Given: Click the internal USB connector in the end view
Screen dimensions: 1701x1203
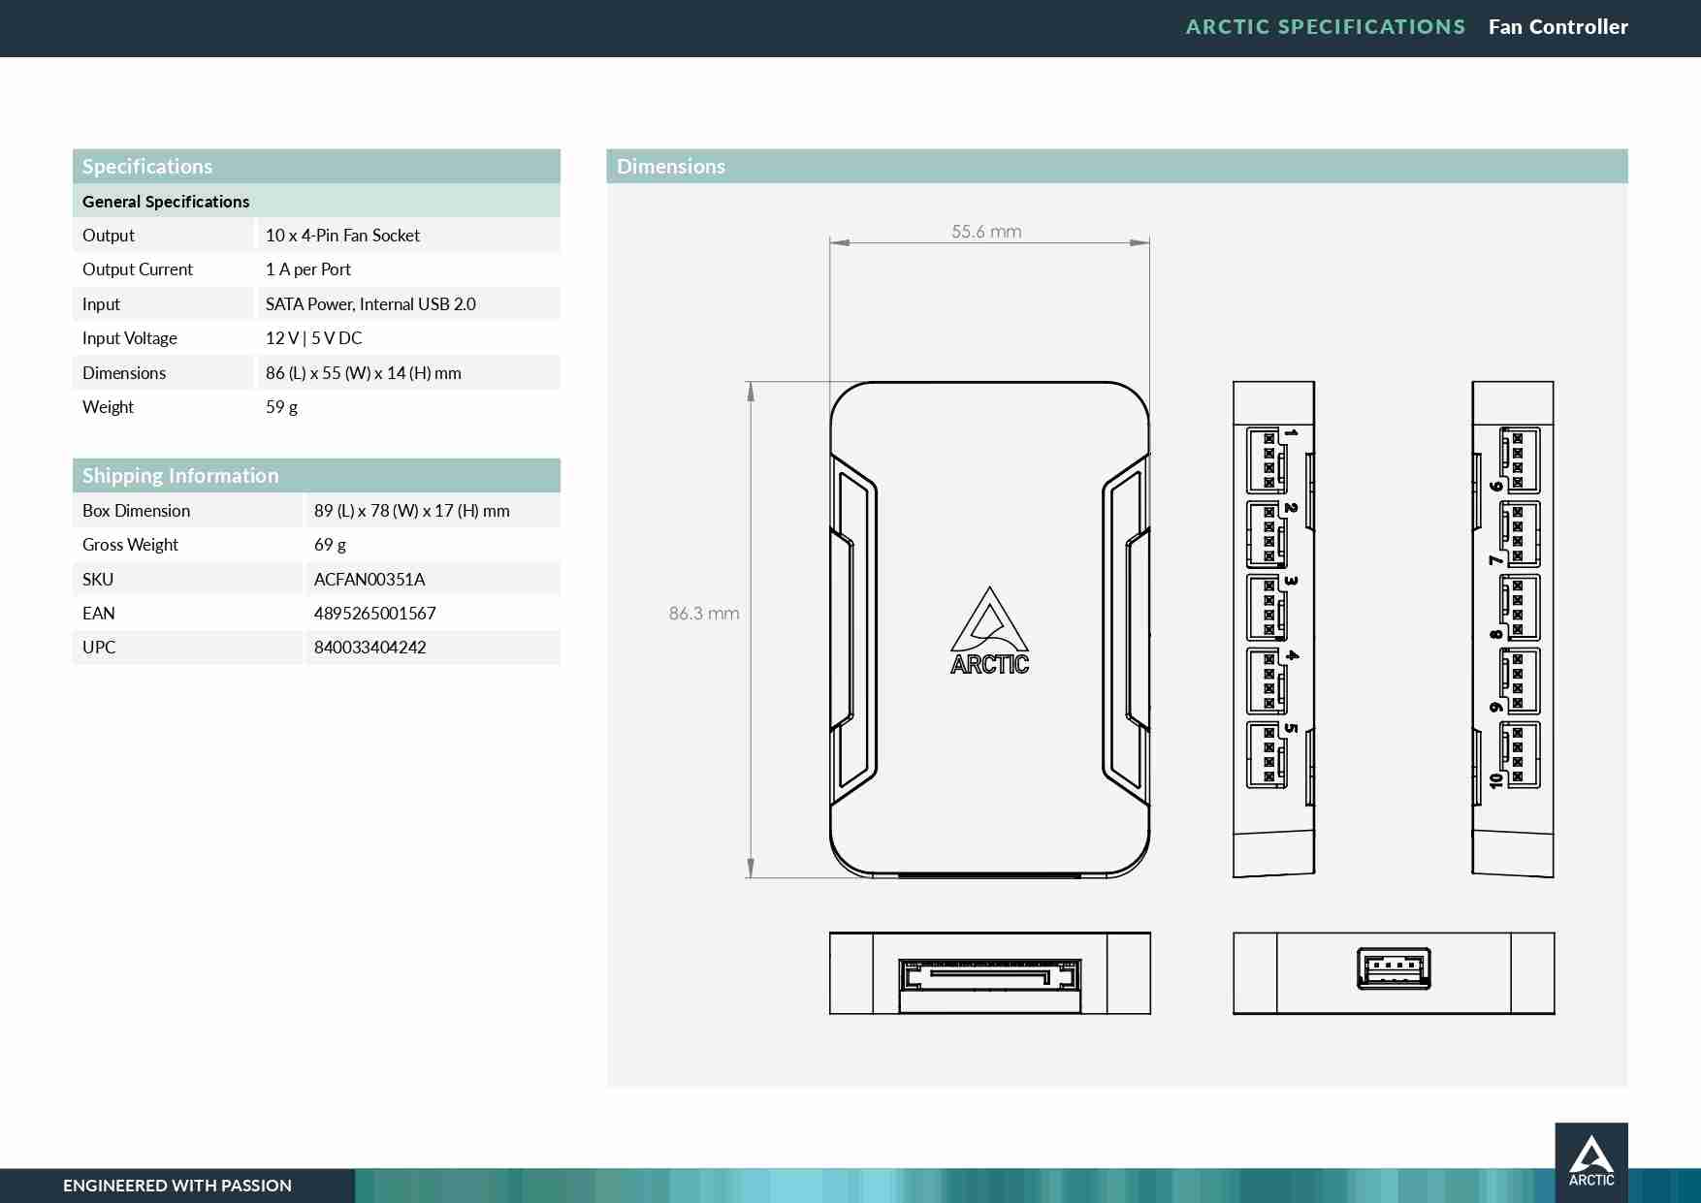Looking at the screenshot, I should pyautogui.click(x=1394, y=968).
